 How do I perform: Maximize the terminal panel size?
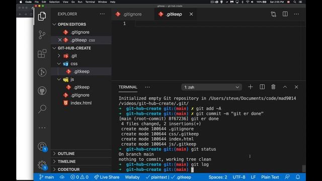[285, 87]
